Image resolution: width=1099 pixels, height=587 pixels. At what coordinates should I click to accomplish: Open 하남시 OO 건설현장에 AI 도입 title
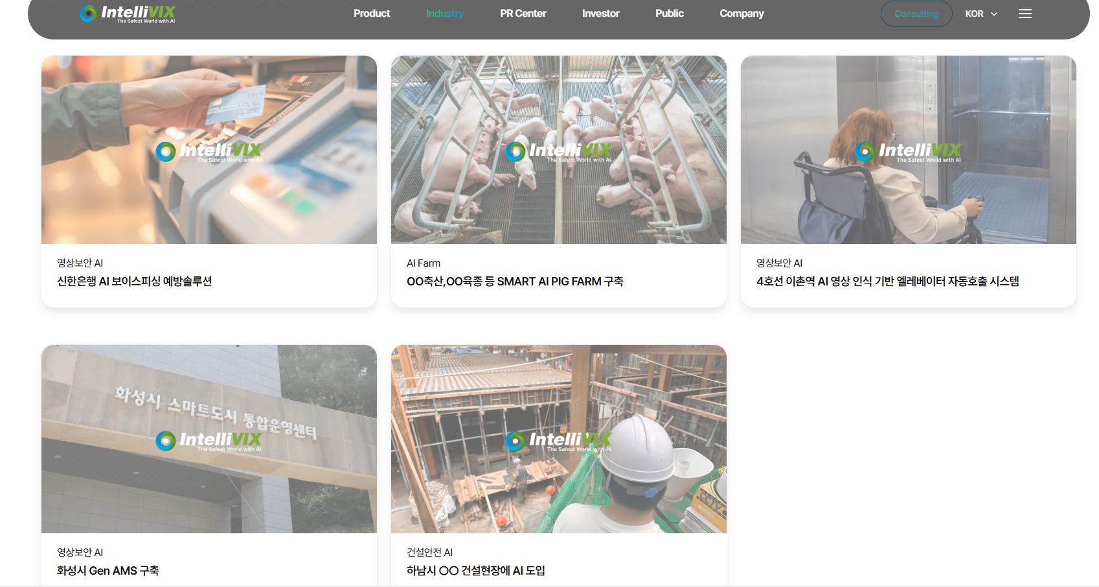(476, 571)
